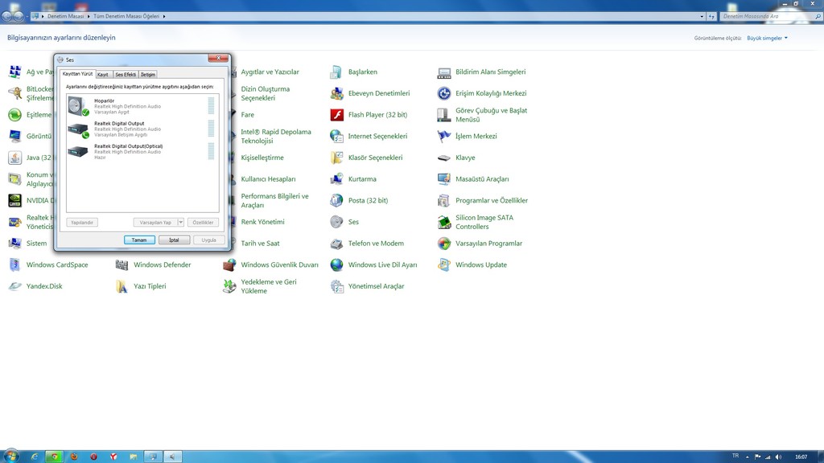This screenshot has height=463, width=824.
Task: Click Özellikler button
Action: pos(203,223)
